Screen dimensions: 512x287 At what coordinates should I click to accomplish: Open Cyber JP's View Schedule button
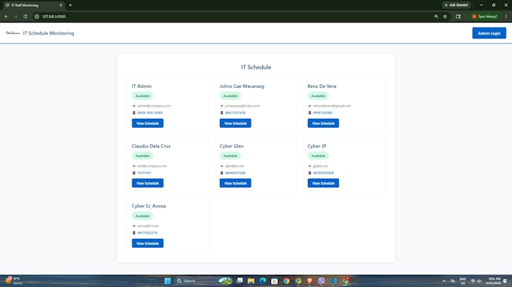pyautogui.click(x=323, y=183)
